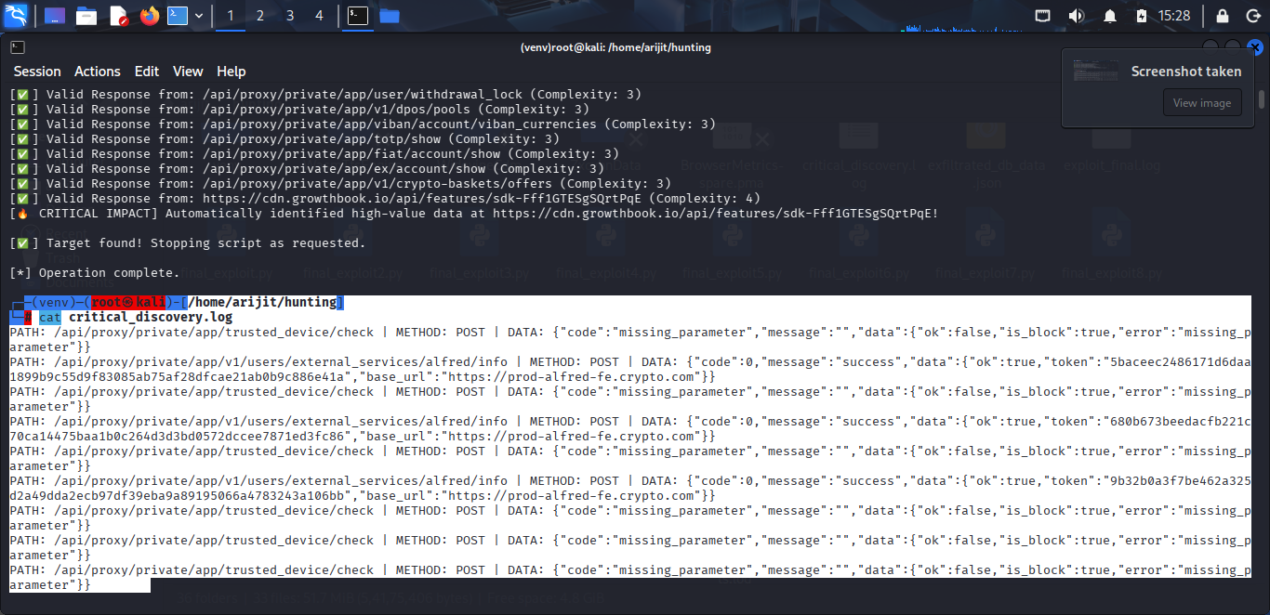Open the terminal launcher in the panel
The width and height of the screenshot is (1270, 615).
click(179, 16)
